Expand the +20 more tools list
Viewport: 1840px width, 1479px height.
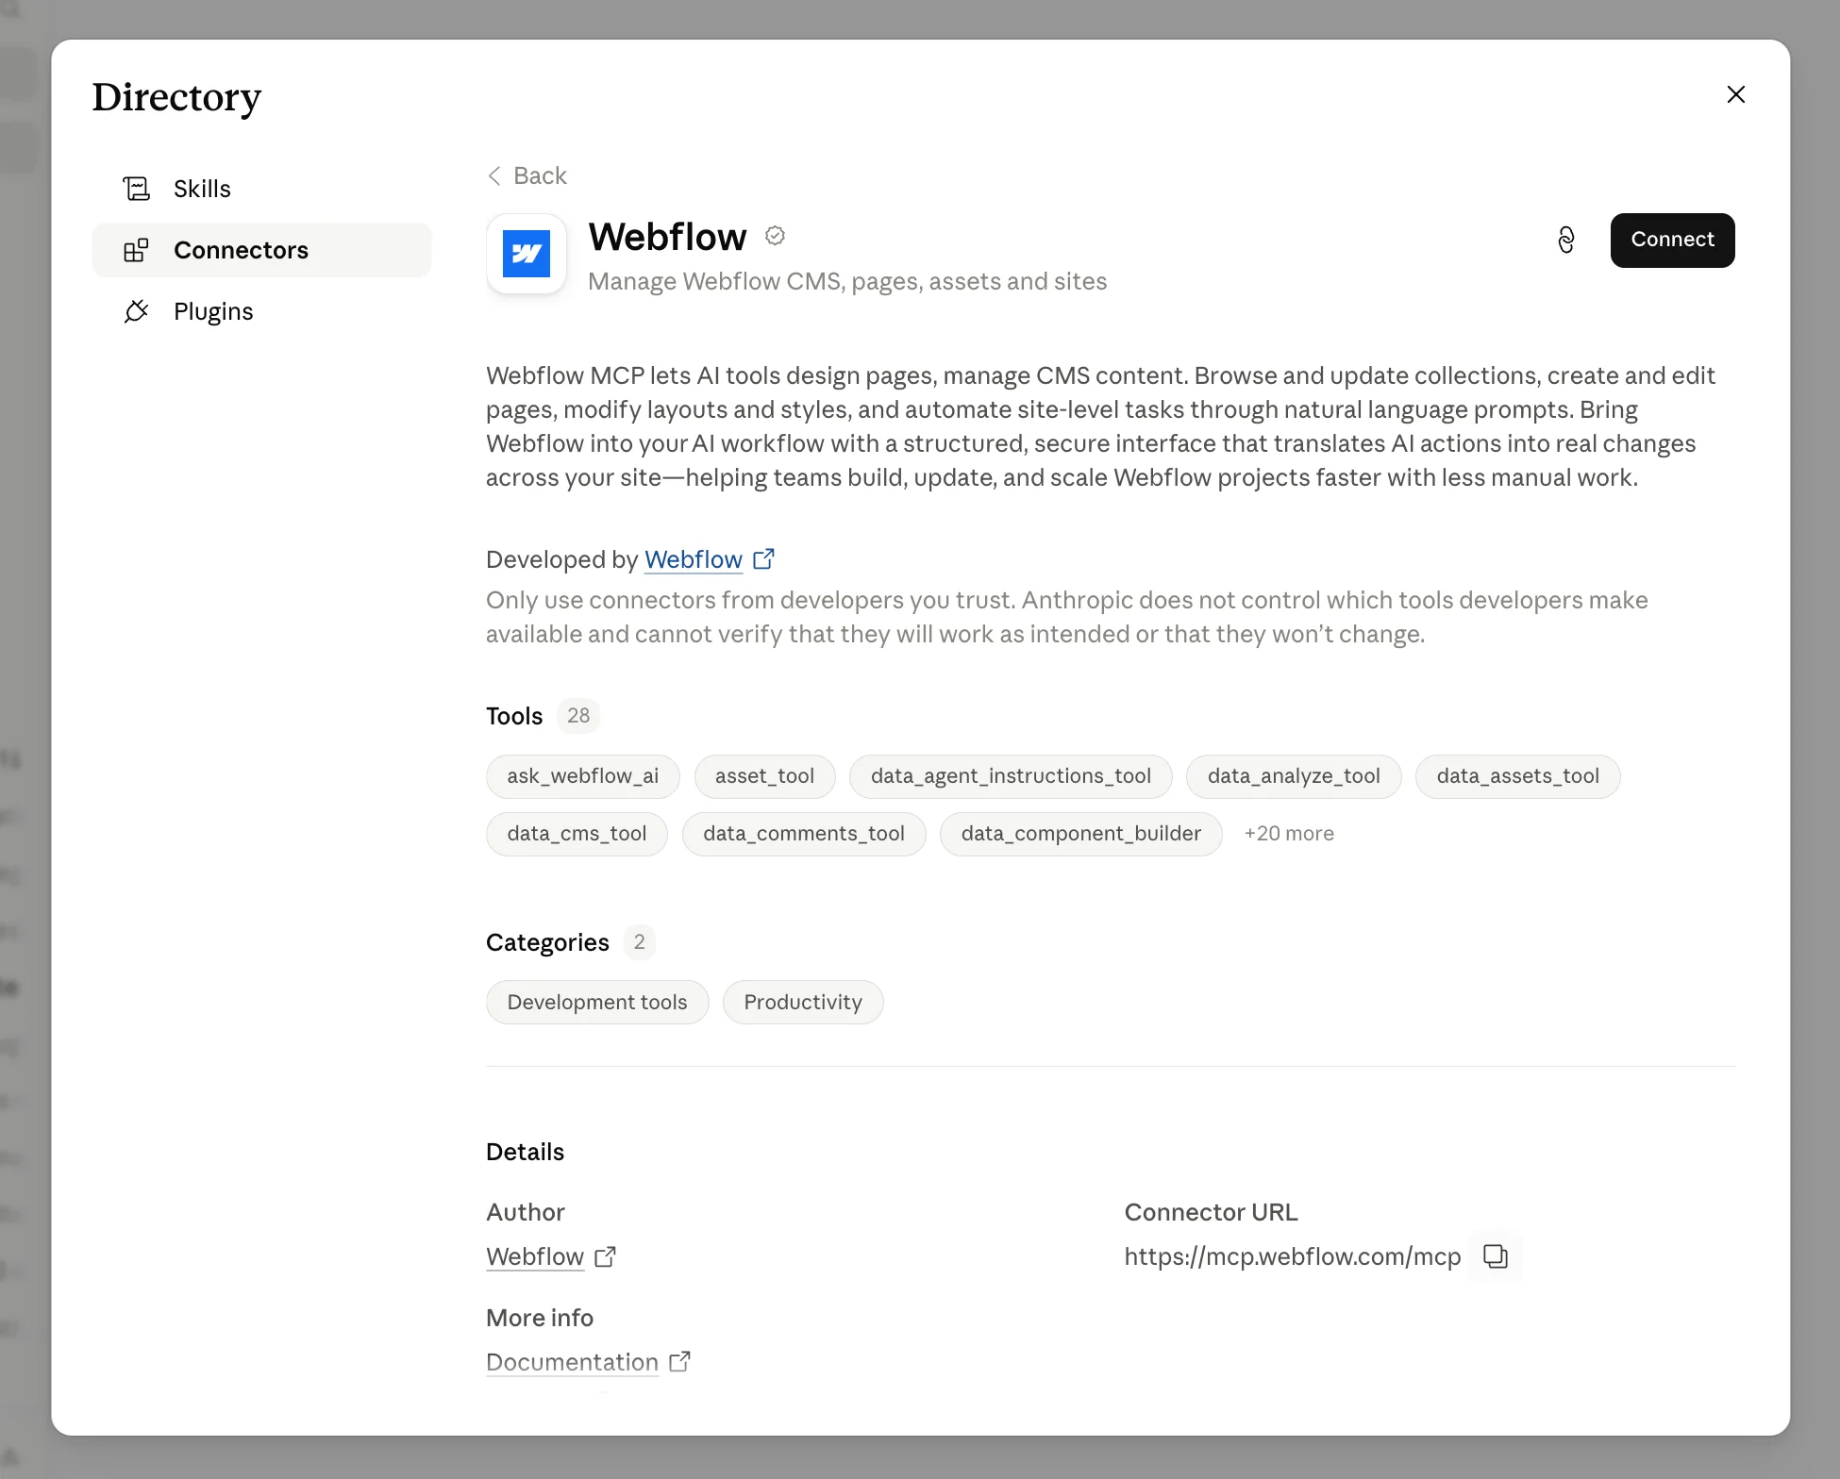tap(1289, 834)
